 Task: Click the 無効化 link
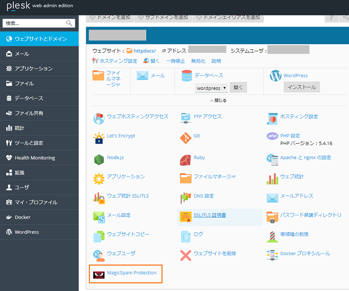(x=198, y=61)
